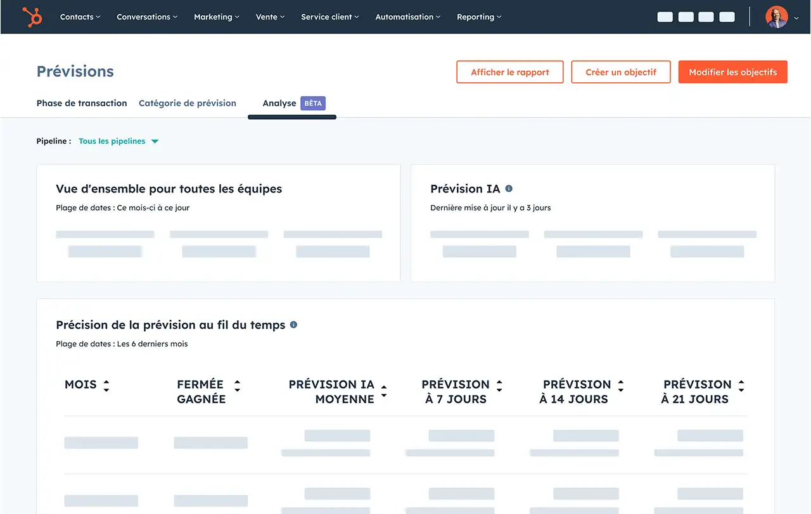Click the Créer un objectif button
Viewport: 811px width, 514px height.
pos(620,72)
